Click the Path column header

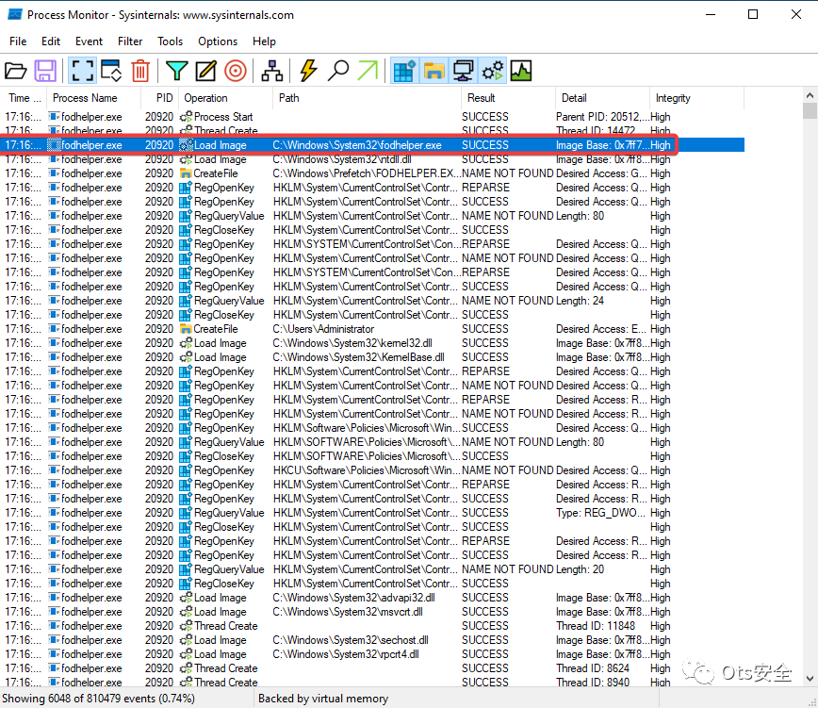[367, 98]
